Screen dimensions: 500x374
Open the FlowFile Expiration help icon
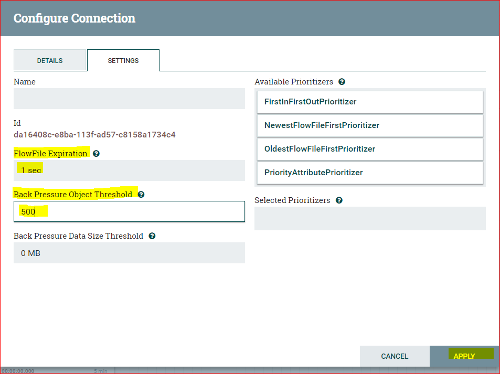96,154
